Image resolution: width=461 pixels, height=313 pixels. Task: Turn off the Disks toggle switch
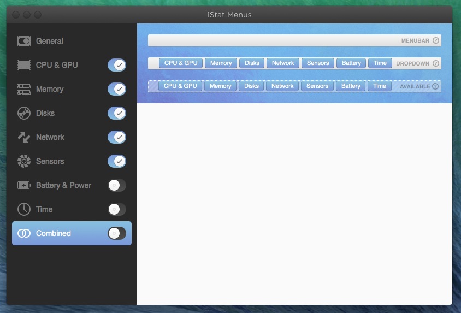[x=117, y=113]
